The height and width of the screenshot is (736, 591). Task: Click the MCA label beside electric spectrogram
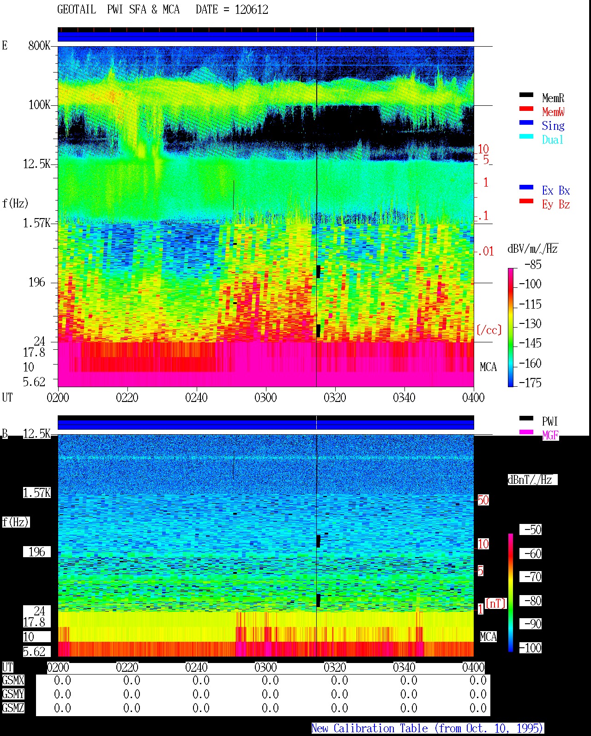488,367
